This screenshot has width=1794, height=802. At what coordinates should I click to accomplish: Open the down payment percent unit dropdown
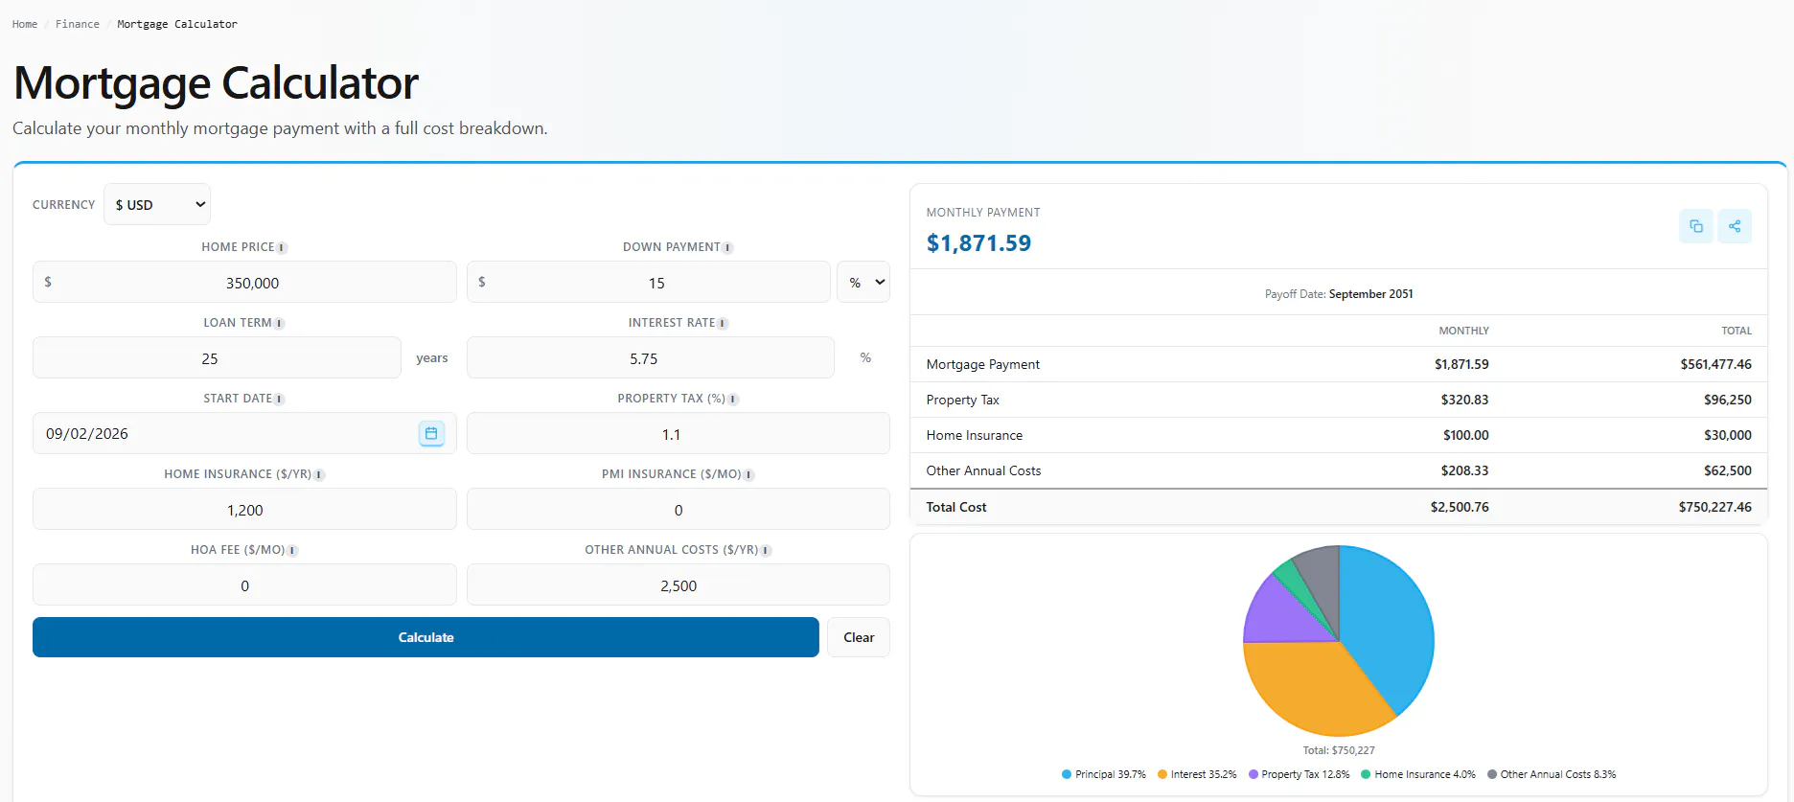[863, 283]
